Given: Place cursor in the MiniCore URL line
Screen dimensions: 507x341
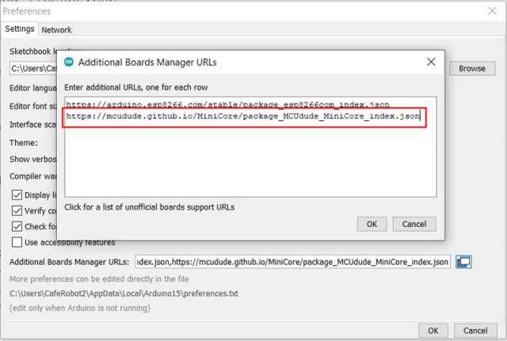Looking at the screenshot, I should click(x=242, y=117).
